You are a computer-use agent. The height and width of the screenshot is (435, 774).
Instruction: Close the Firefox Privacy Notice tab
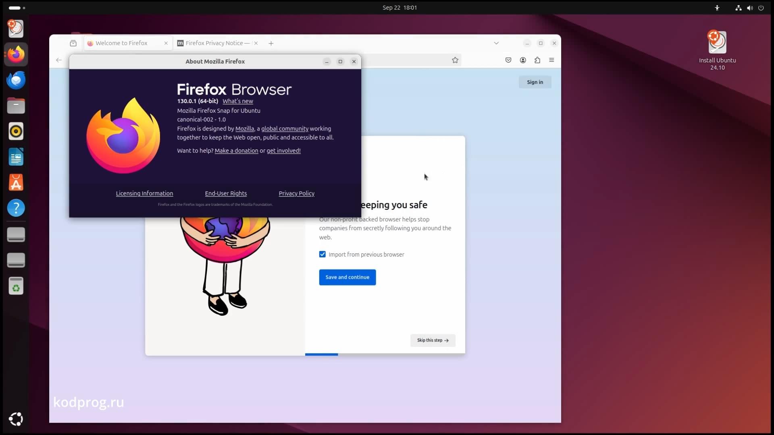[x=256, y=43]
